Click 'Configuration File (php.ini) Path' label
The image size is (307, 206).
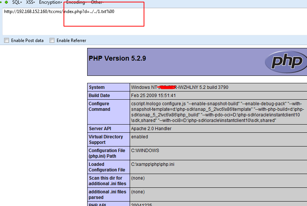pyautogui.click(x=107, y=153)
